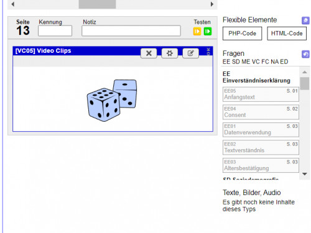Click purple refresh icon beside Fragen
This screenshot has width=311, height=233.
pos(305,54)
